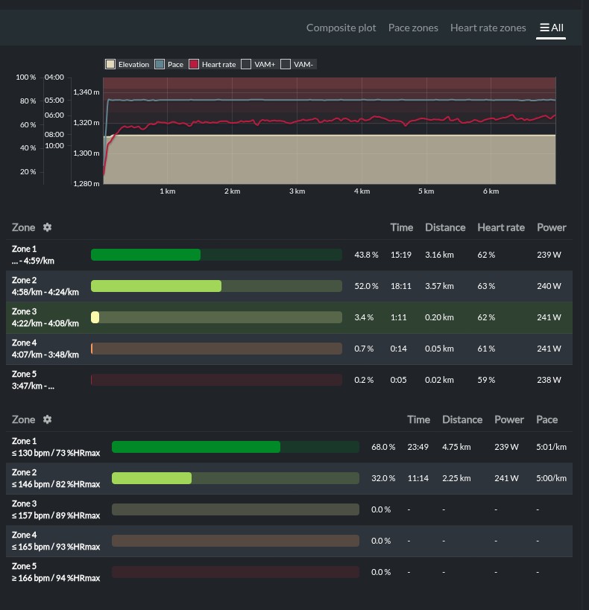Viewport: 589px width, 610px height.
Task: Click the 4.75 km distance value
Action: [x=456, y=447]
